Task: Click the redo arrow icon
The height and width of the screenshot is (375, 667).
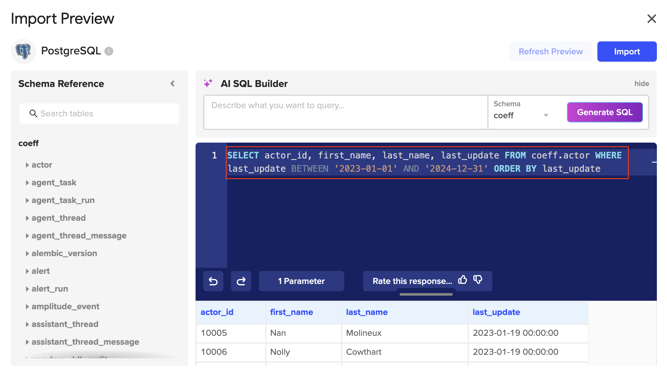Action: (x=241, y=281)
